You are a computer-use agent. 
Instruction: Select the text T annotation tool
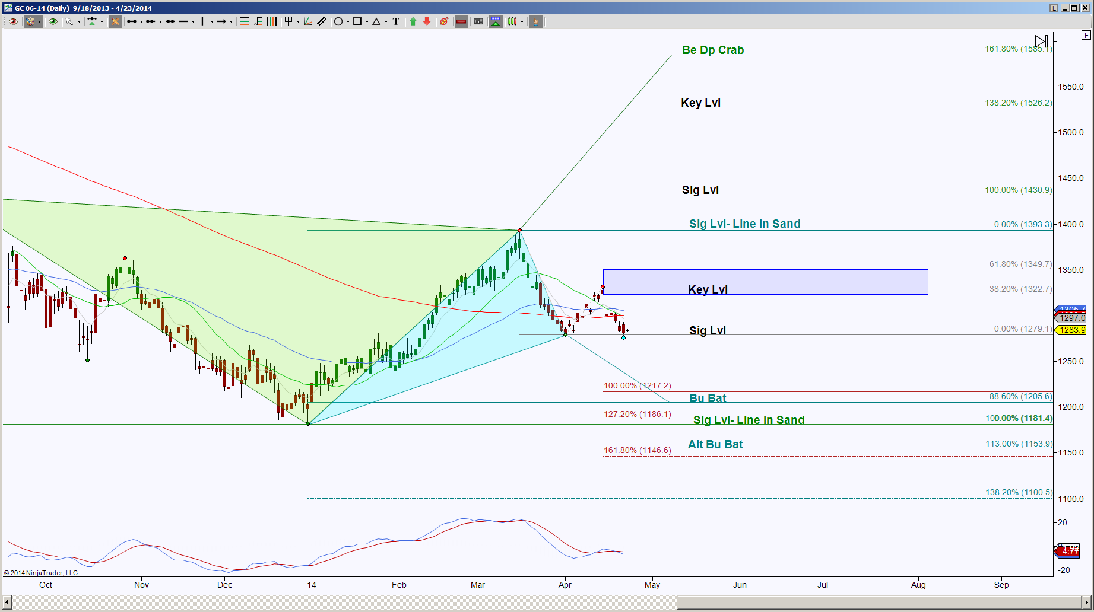coord(396,21)
